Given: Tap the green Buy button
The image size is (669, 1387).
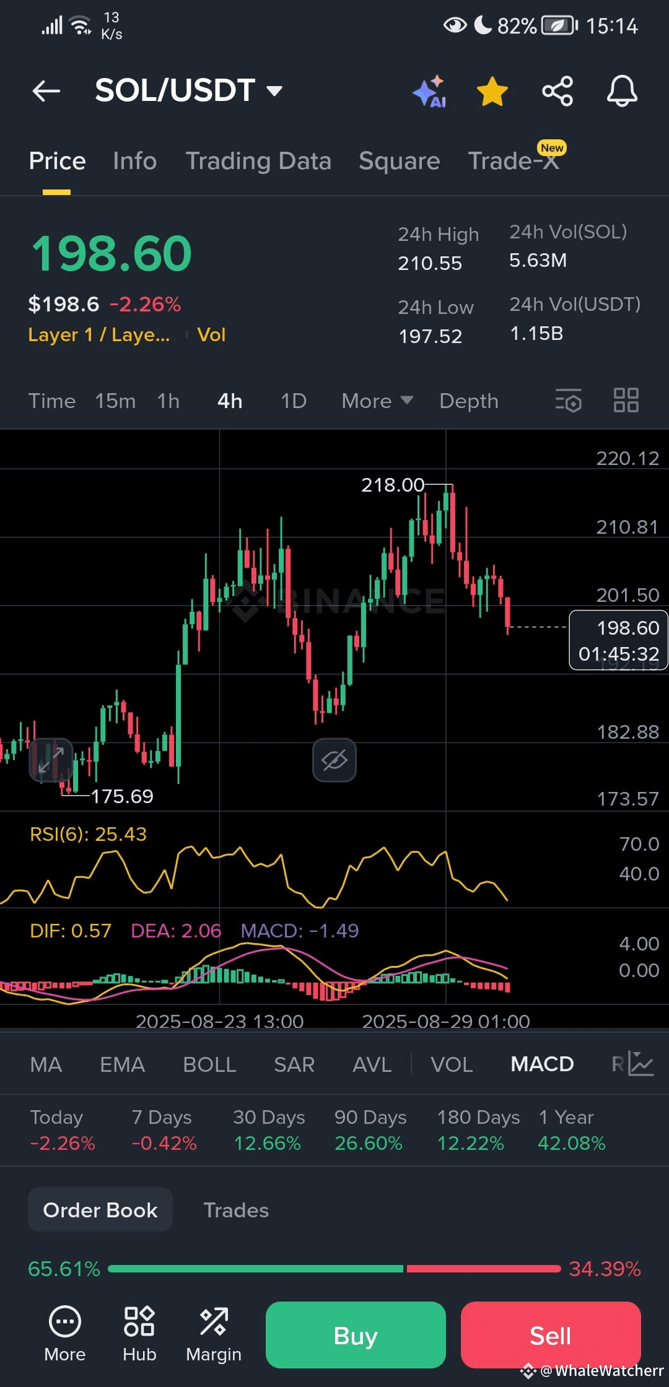Looking at the screenshot, I should coord(356,1335).
